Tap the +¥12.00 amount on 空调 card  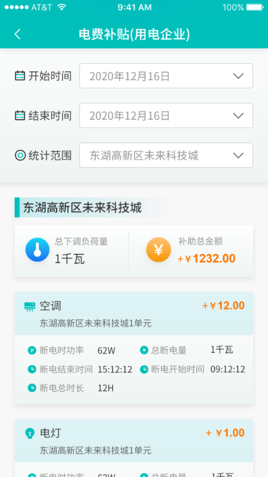(x=223, y=305)
